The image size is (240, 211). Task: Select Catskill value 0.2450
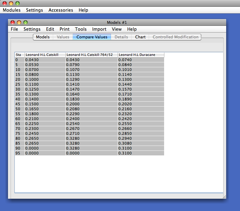(x=45, y=133)
